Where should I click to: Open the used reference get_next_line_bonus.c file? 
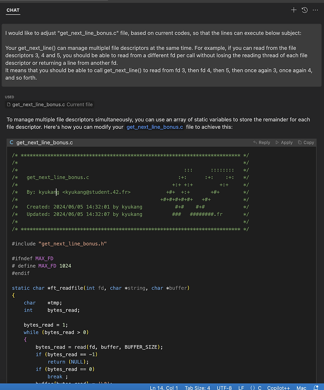[x=38, y=104]
